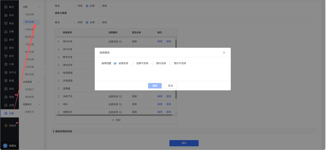
Task: Open the 店铺 store section
Action: [9, 105]
